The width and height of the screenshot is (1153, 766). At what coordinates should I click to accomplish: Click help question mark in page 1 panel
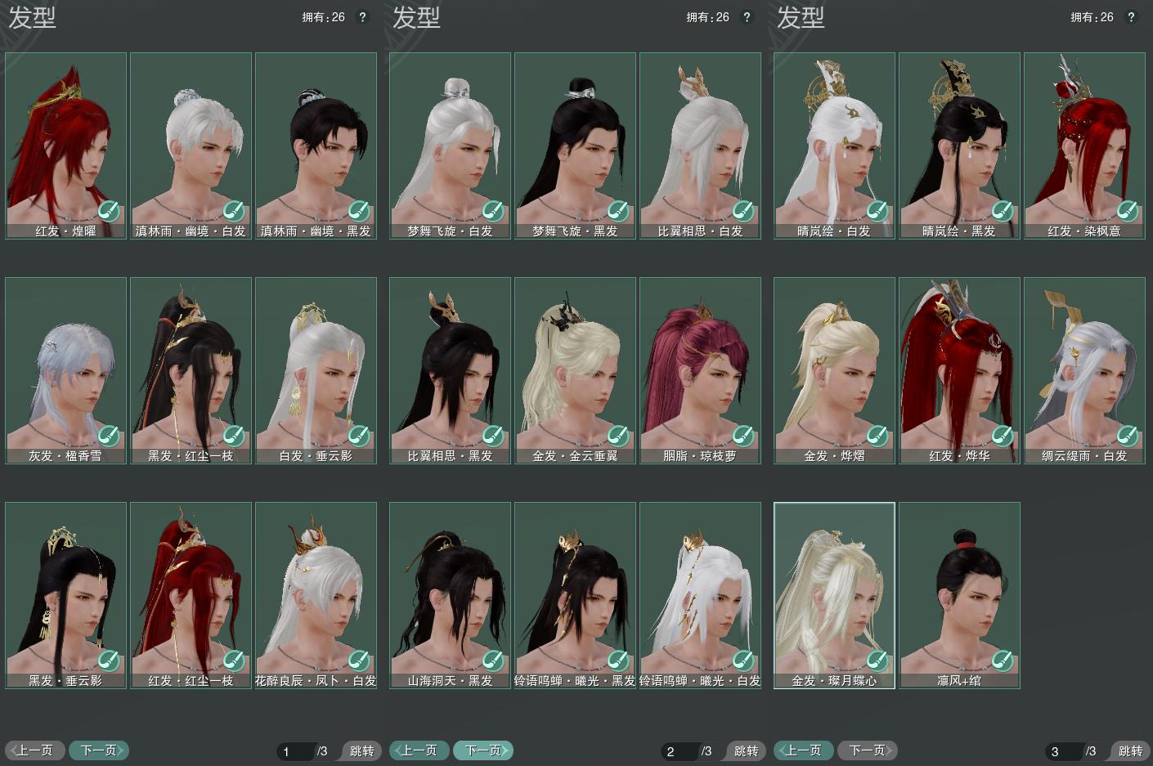pos(362,17)
